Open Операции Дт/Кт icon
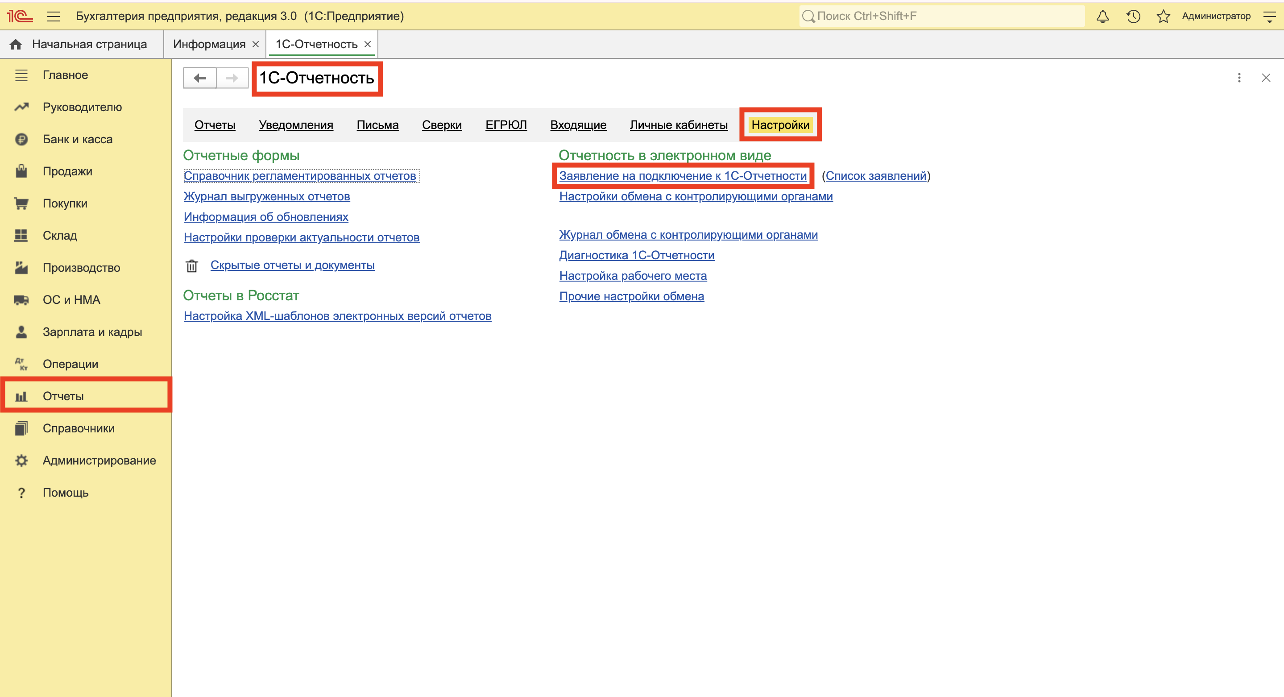Screen dimensions: 1284x697 (21, 364)
